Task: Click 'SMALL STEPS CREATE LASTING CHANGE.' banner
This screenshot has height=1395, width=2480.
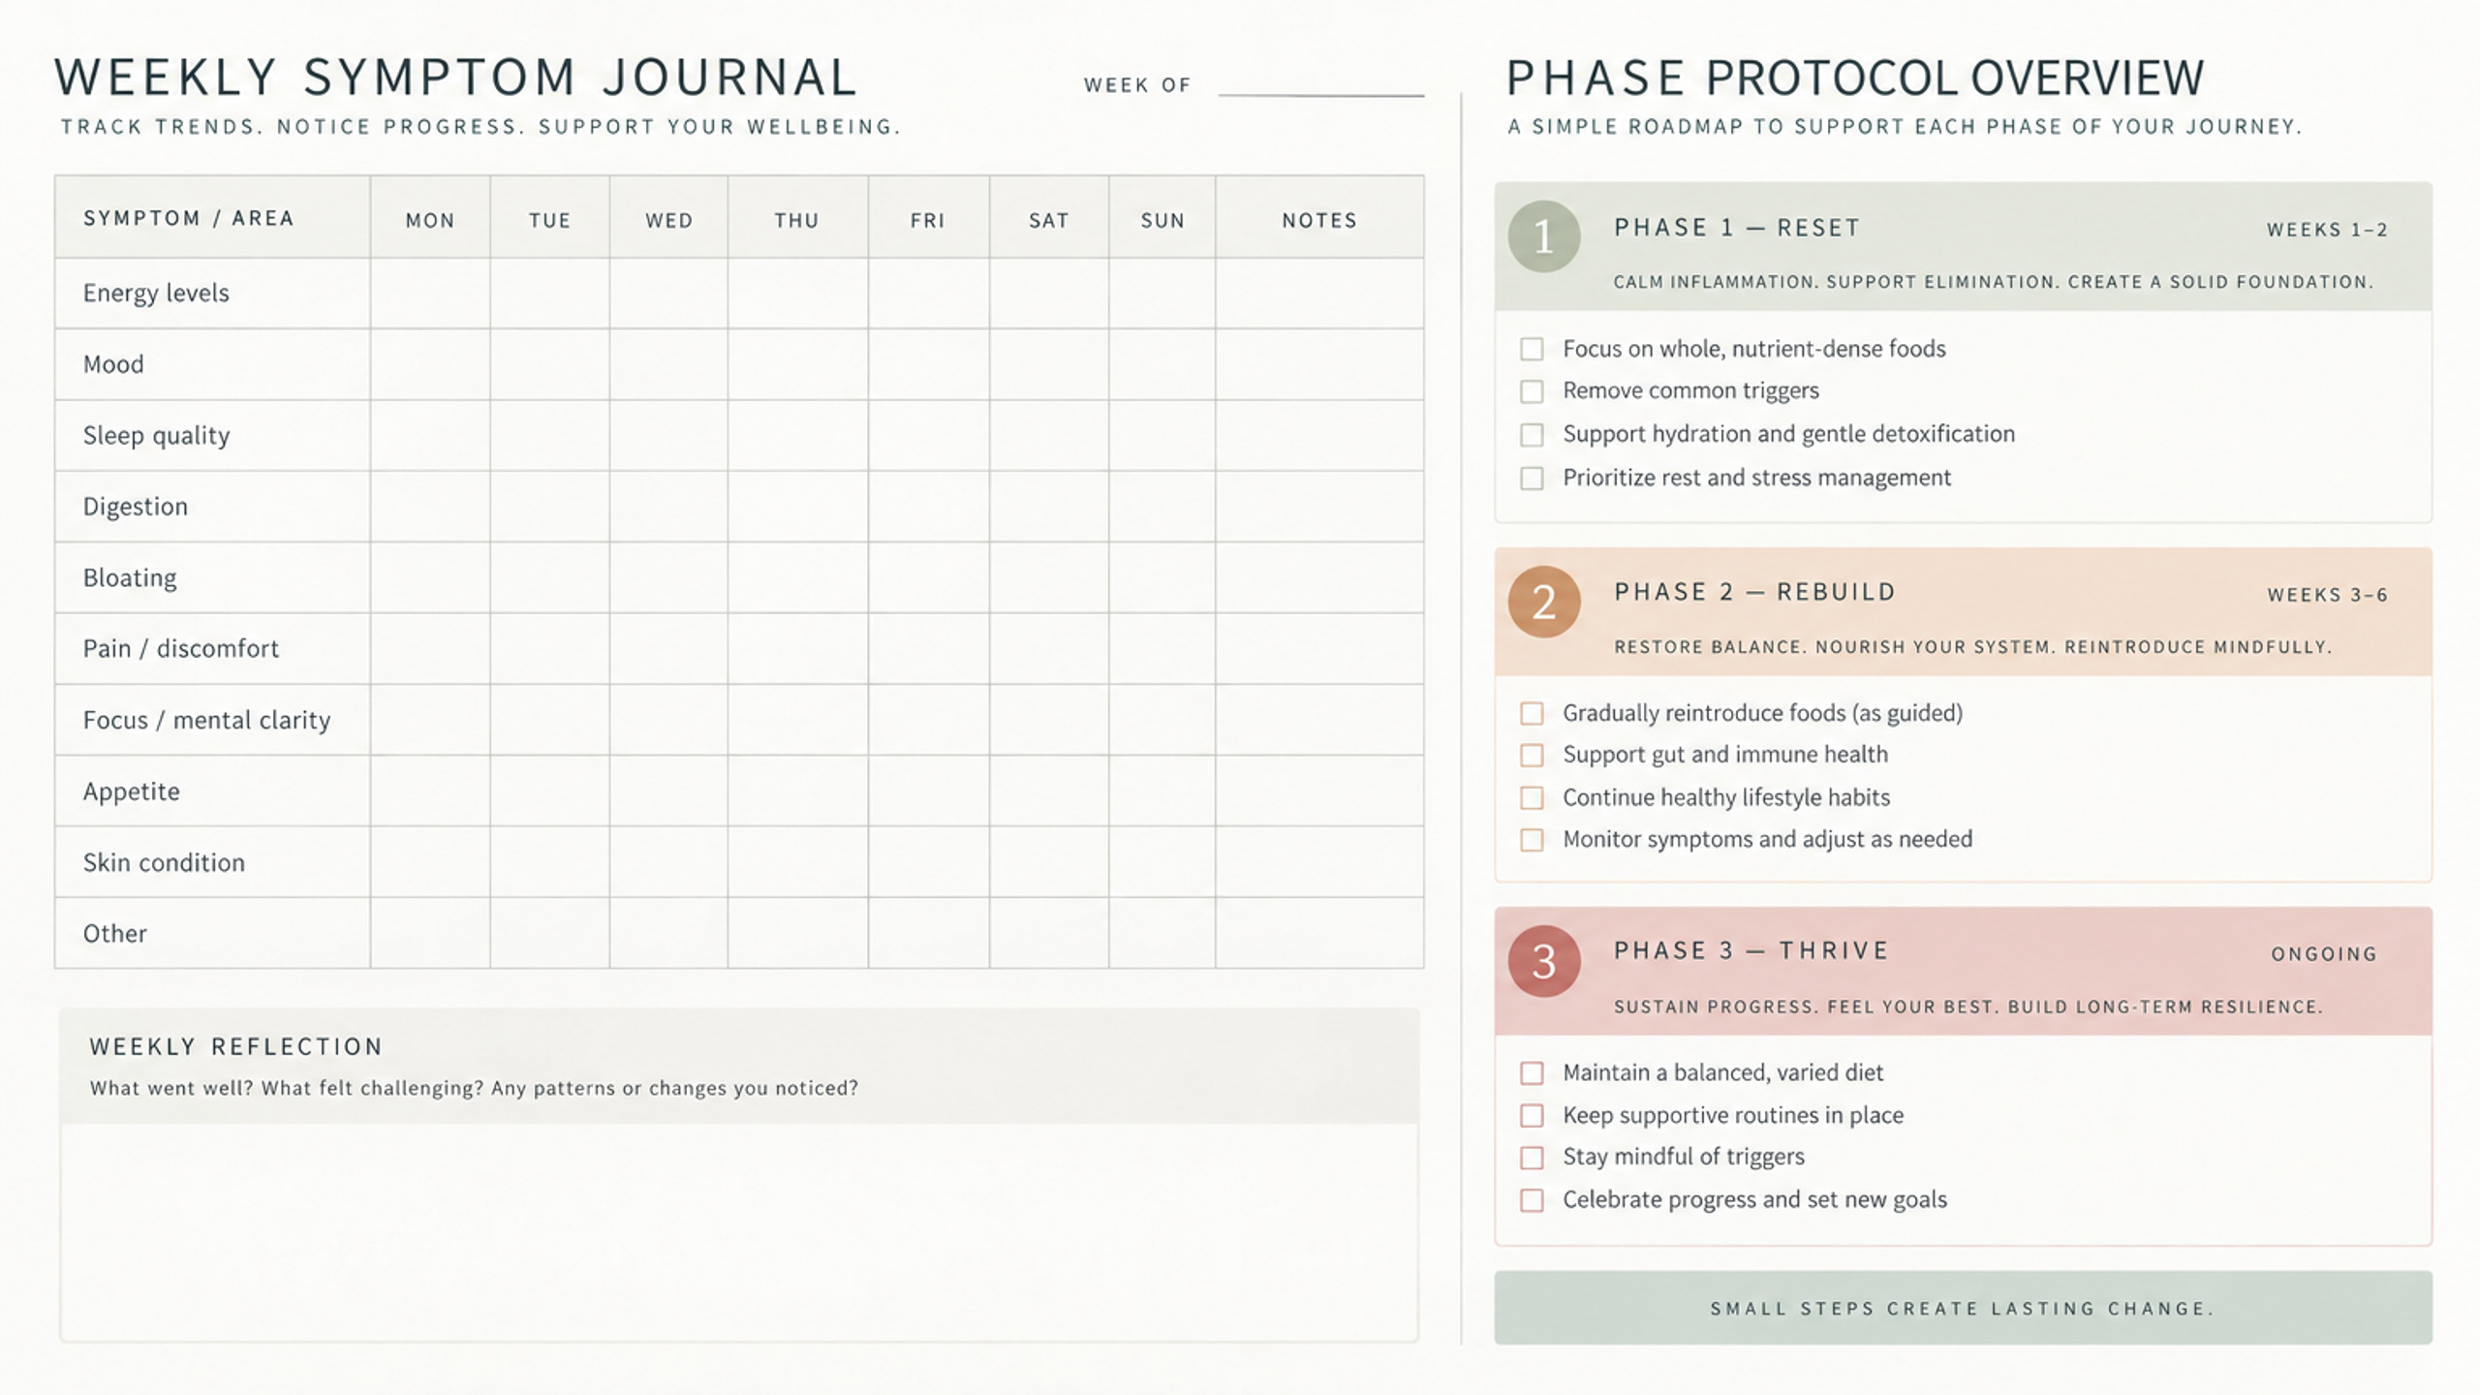Action: [x=1963, y=1308]
